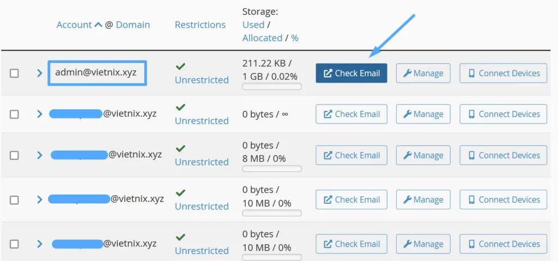Image resolution: width=558 pixels, height=261 pixels.
Task: Click the green checkmark icon in admin's Restrictions cell
Action: click(x=180, y=66)
